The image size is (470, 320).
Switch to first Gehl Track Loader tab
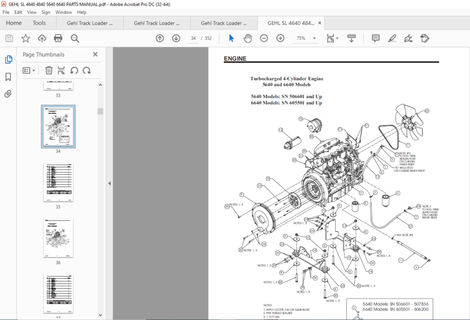(x=90, y=23)
